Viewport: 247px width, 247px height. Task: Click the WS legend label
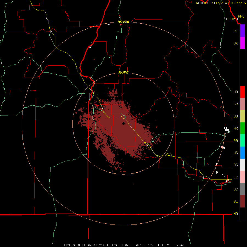coord(235,153)
